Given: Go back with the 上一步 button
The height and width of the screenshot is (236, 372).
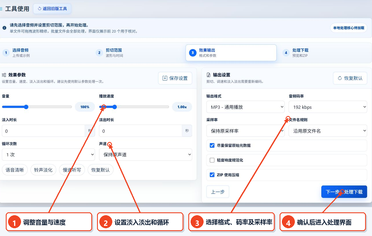Looking at the screenshot, I should pyautogui.click(x=218, y=192).
